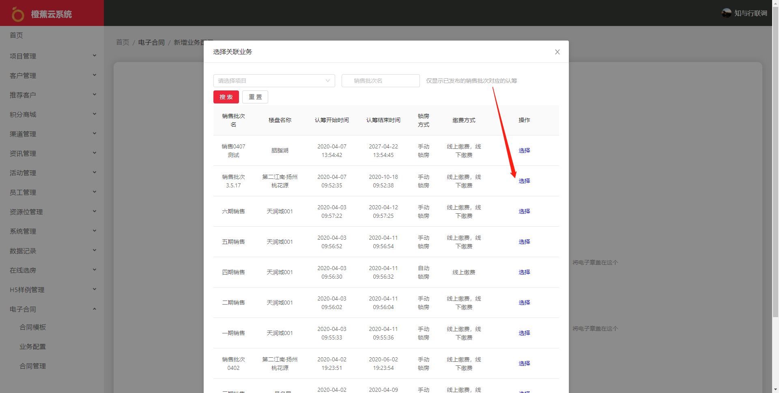Viewport: 779px width, 393px height.
Task: Expand the 员工管理 sidebar menu
Action: pyautogui.click(x=52, y=192)
